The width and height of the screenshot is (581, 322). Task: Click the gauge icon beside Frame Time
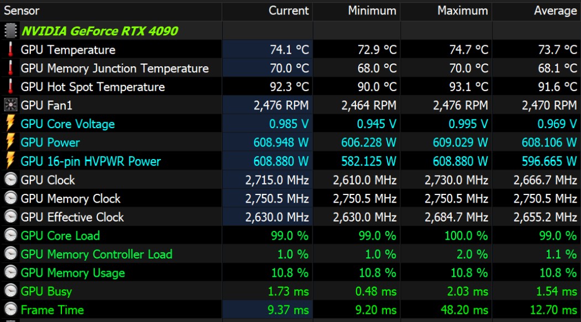[11, 309]
